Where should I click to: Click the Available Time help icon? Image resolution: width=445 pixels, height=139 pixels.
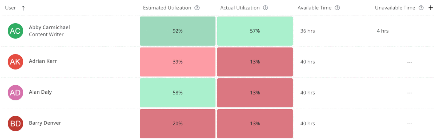coord(337,8)
